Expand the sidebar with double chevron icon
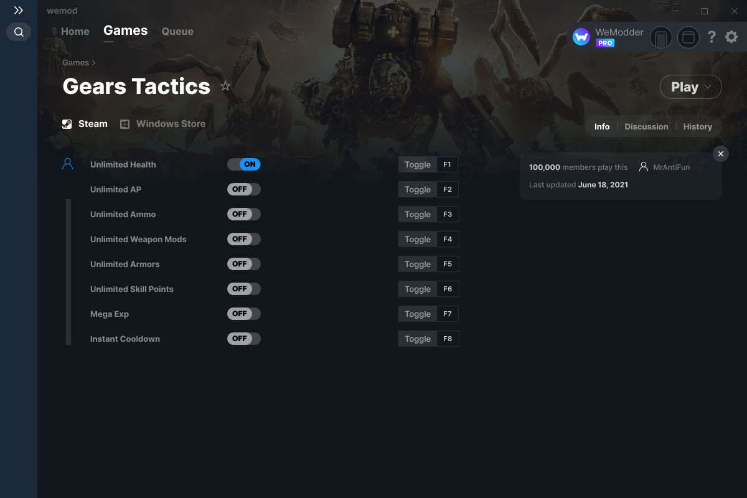747x498 pixels. click(19, 11)
